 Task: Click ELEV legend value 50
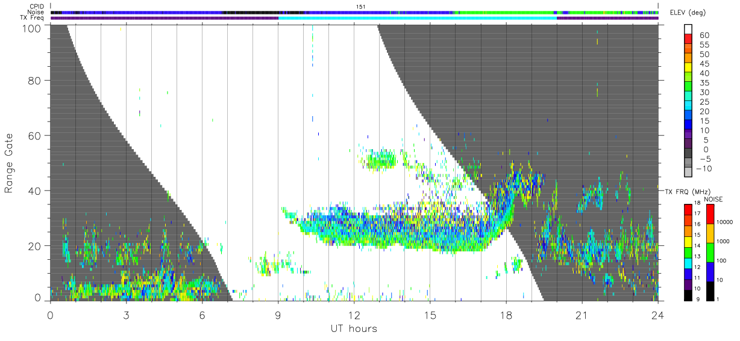click(x=704, y=55)
